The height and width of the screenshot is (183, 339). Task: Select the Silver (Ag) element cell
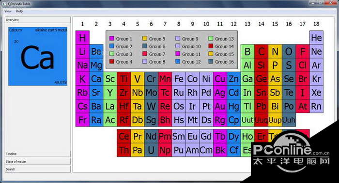(x=220, y=93)
